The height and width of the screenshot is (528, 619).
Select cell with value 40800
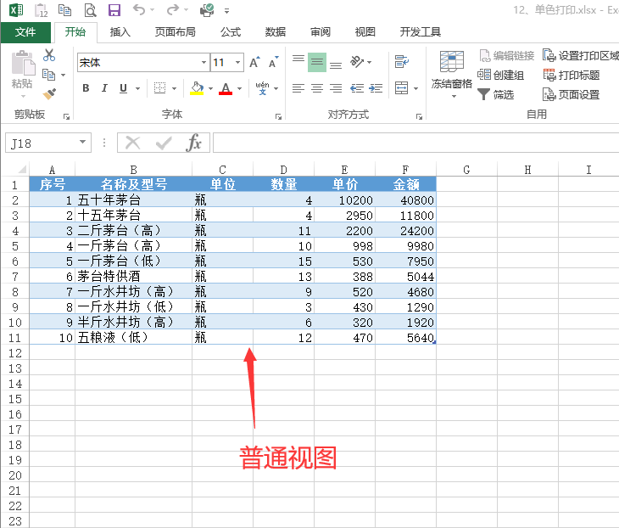(x=406, y=200)
